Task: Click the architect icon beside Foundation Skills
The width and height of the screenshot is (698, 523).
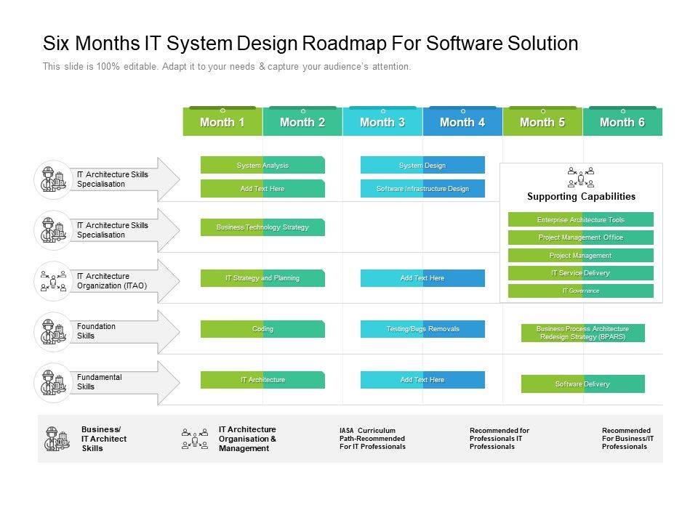Action: 53,332
